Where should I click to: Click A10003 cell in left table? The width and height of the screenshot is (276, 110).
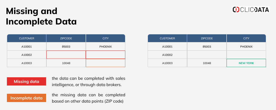tap(26, 63)
